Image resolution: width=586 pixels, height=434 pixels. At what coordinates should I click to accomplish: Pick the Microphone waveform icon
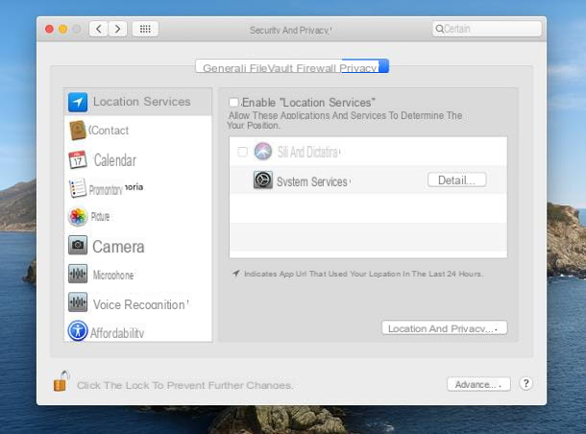[x=78, y=274]
